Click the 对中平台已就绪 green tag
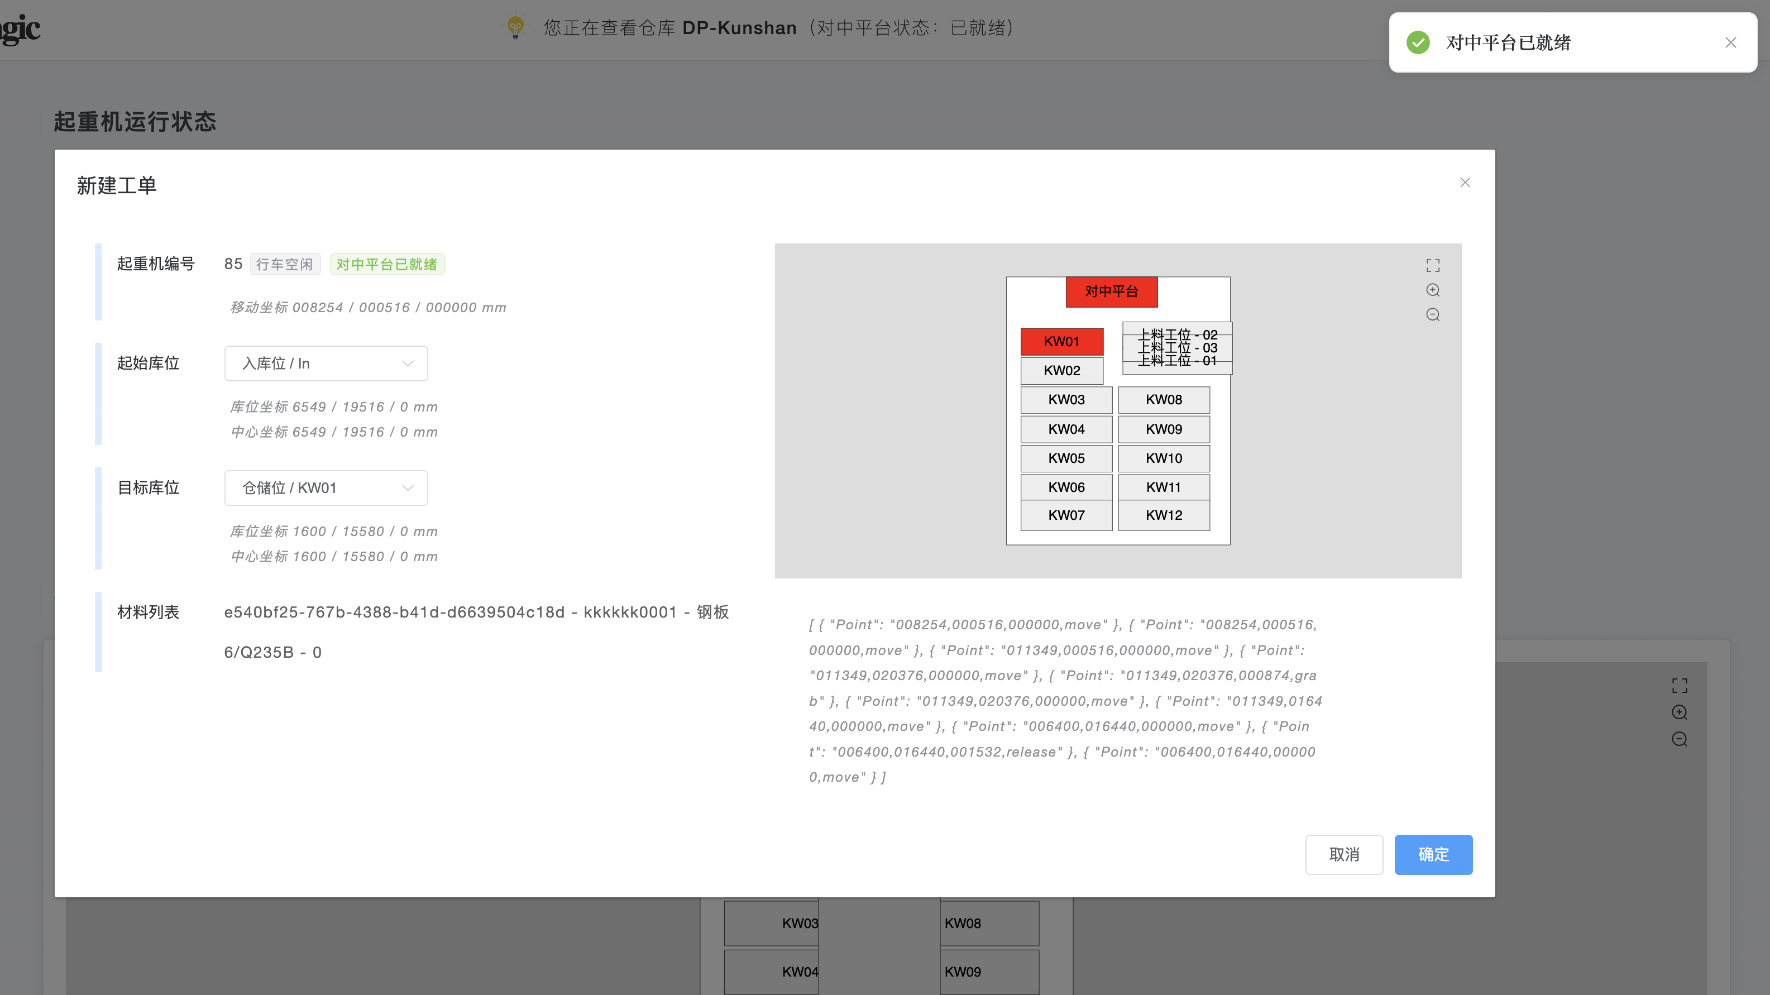 pyautogui.click(x=387, y=265)
